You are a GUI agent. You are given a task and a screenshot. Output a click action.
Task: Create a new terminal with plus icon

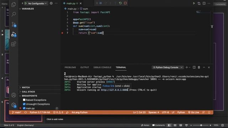coord(187,67)
